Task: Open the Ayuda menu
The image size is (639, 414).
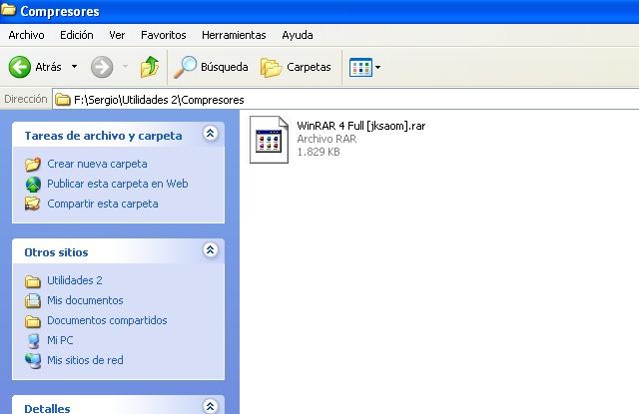Action: point(298,36)
